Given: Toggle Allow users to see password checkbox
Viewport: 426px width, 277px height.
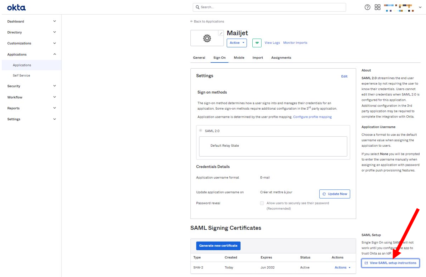Looking at the screenshot, I should pyautogui.click(x=262, y=203).
